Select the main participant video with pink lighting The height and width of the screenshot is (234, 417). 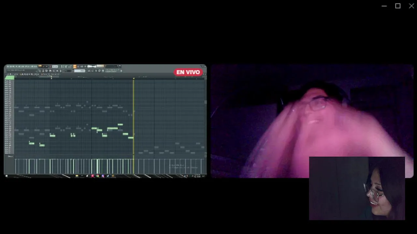pos(312,121)
